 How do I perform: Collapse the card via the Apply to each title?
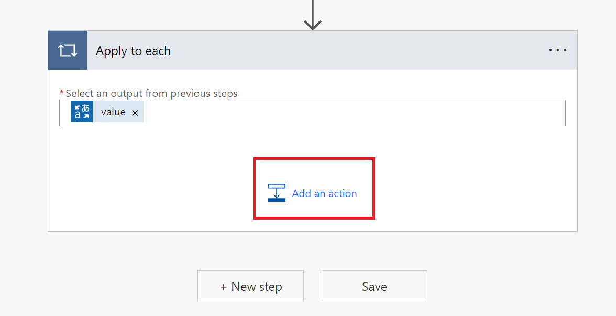pyautogui.click(x=133, y=51)
